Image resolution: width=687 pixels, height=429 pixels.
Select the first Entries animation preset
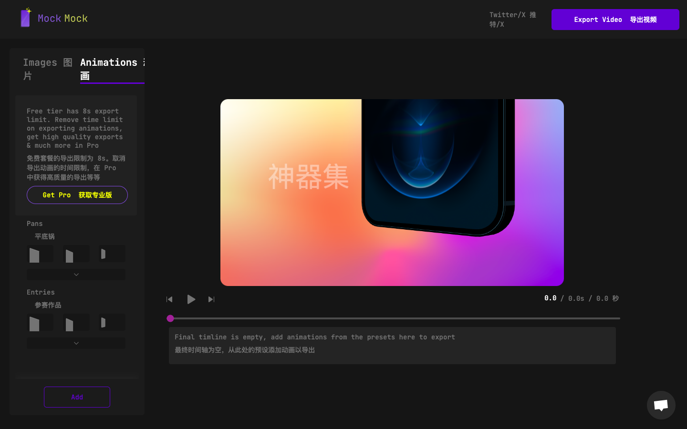(41, 322)
